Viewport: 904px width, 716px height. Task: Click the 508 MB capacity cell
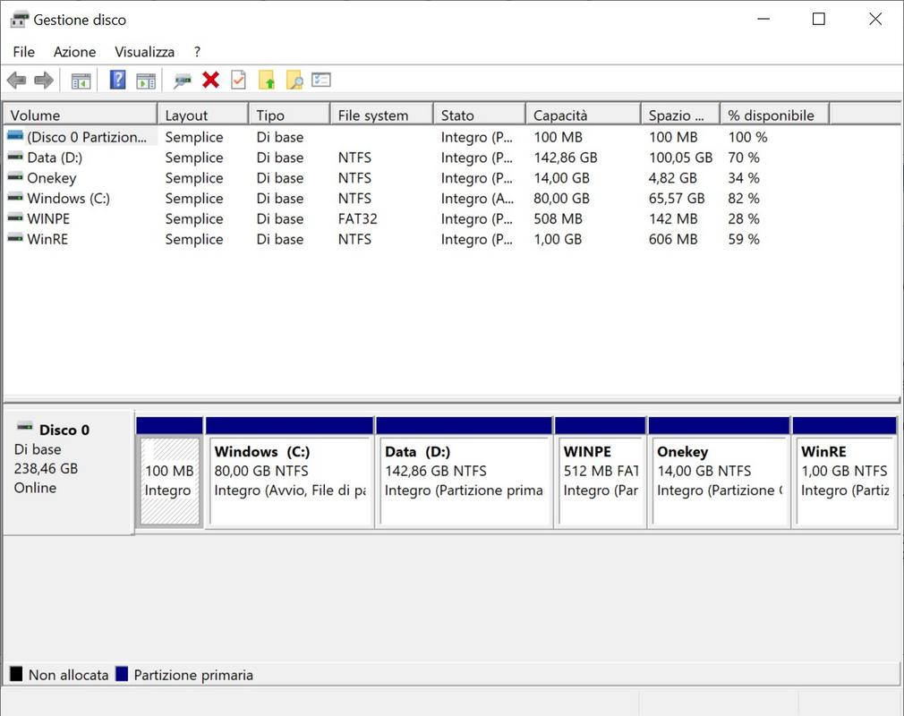click(558, 218)
